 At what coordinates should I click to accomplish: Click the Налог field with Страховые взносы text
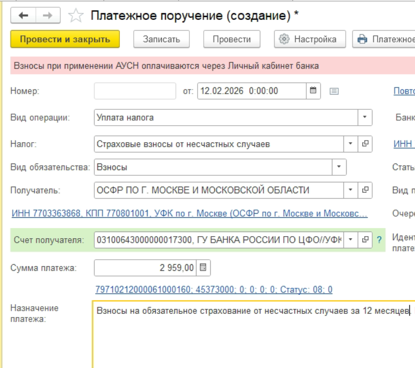click(x=219, y=144)
